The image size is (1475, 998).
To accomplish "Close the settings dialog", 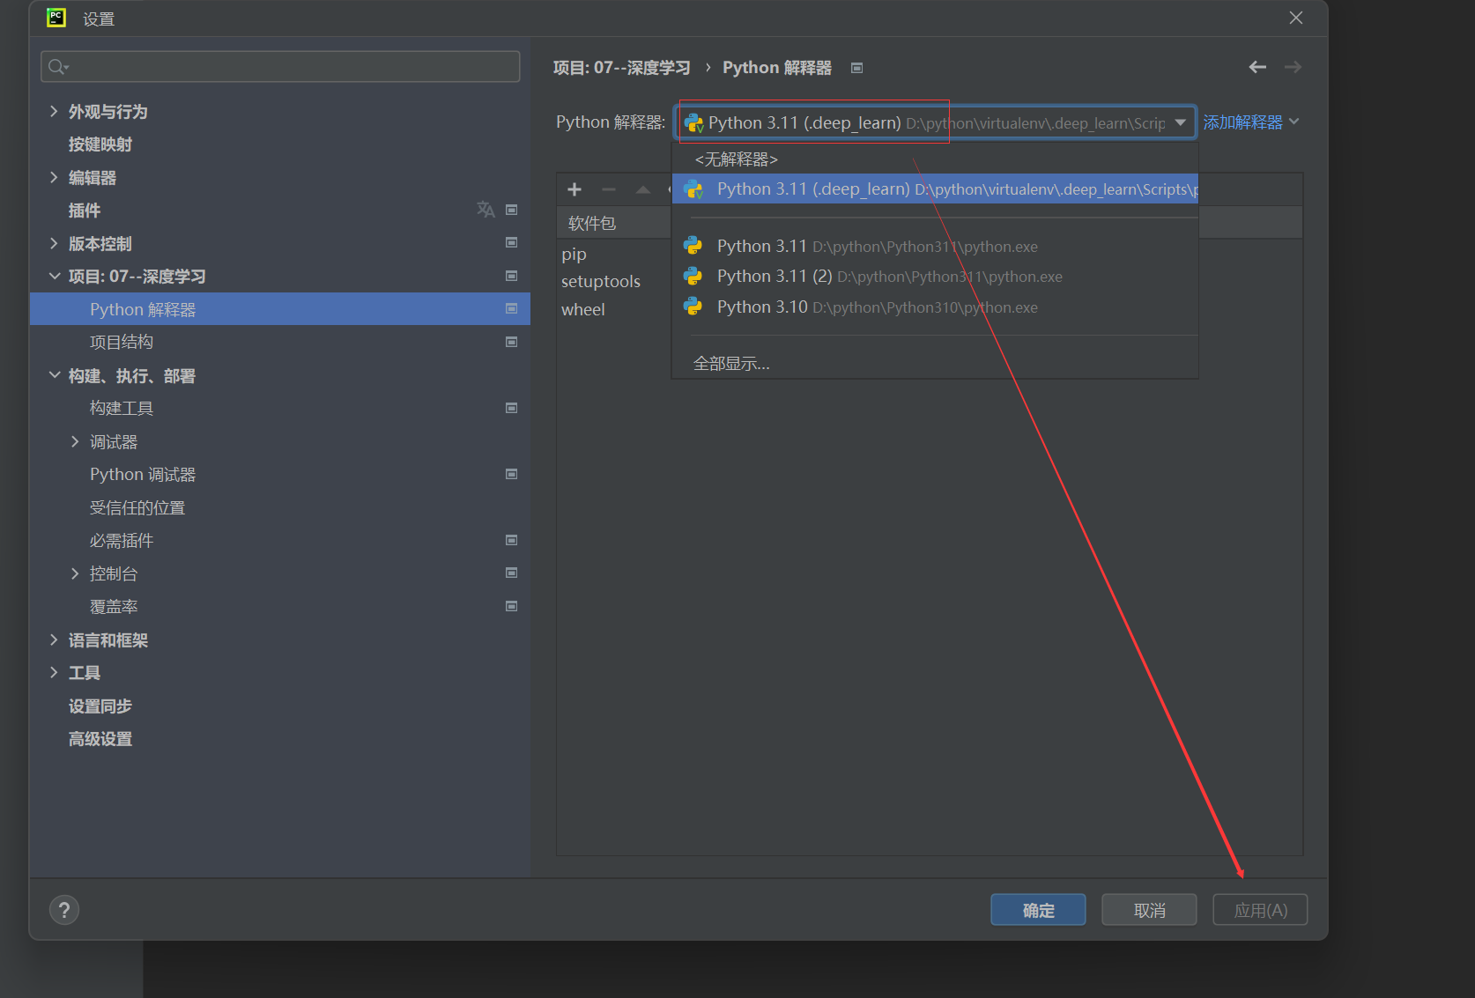I will tap(1296, 18).
